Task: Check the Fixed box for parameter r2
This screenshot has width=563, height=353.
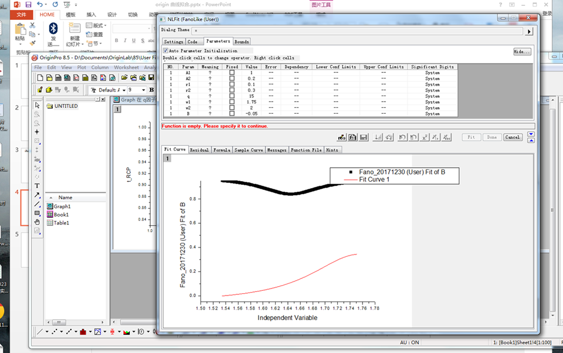Action: 232,90
